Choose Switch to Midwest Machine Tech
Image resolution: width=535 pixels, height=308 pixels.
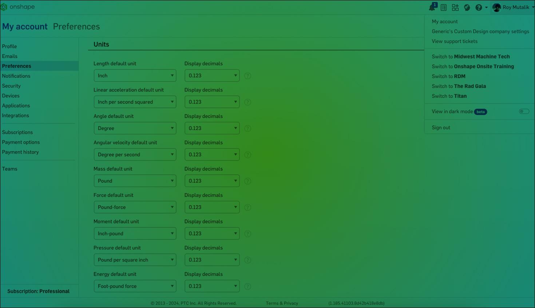click(x=471, y=57)
